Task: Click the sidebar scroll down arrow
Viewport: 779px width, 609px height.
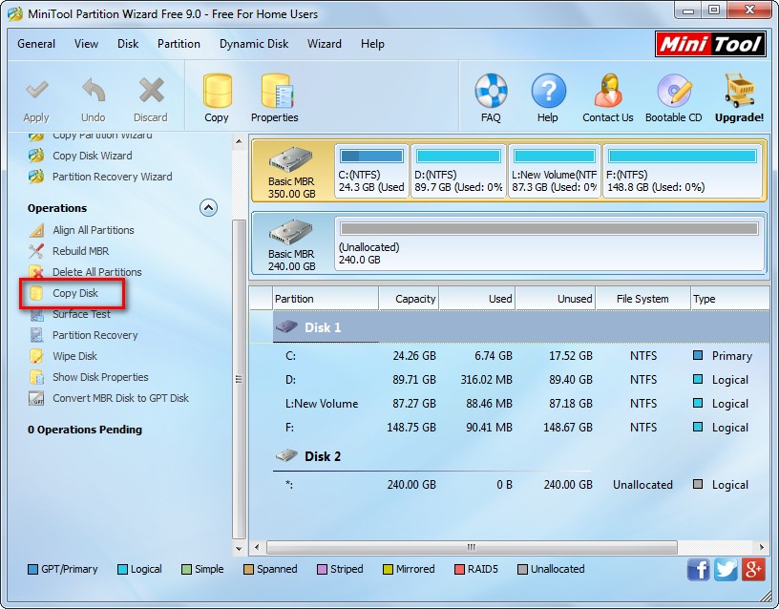Action: pyautogui.click(x=239, y=549)
